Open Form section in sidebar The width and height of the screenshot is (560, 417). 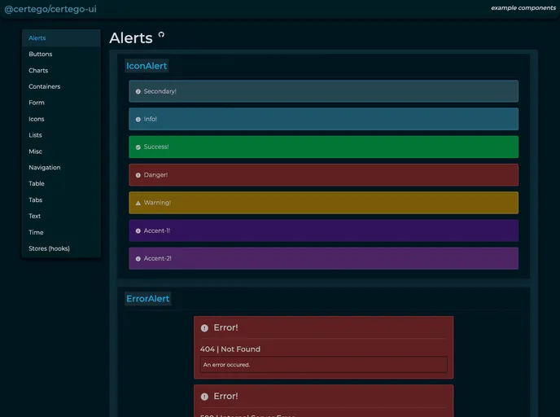[x=61, y=103]
